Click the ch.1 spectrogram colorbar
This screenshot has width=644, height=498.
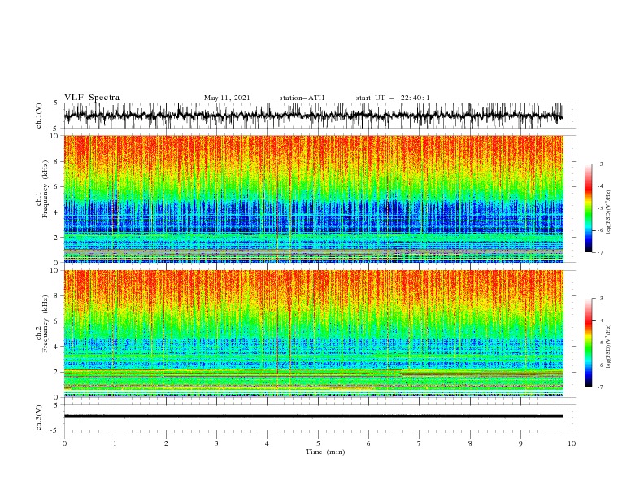click(x=588, y=208)
